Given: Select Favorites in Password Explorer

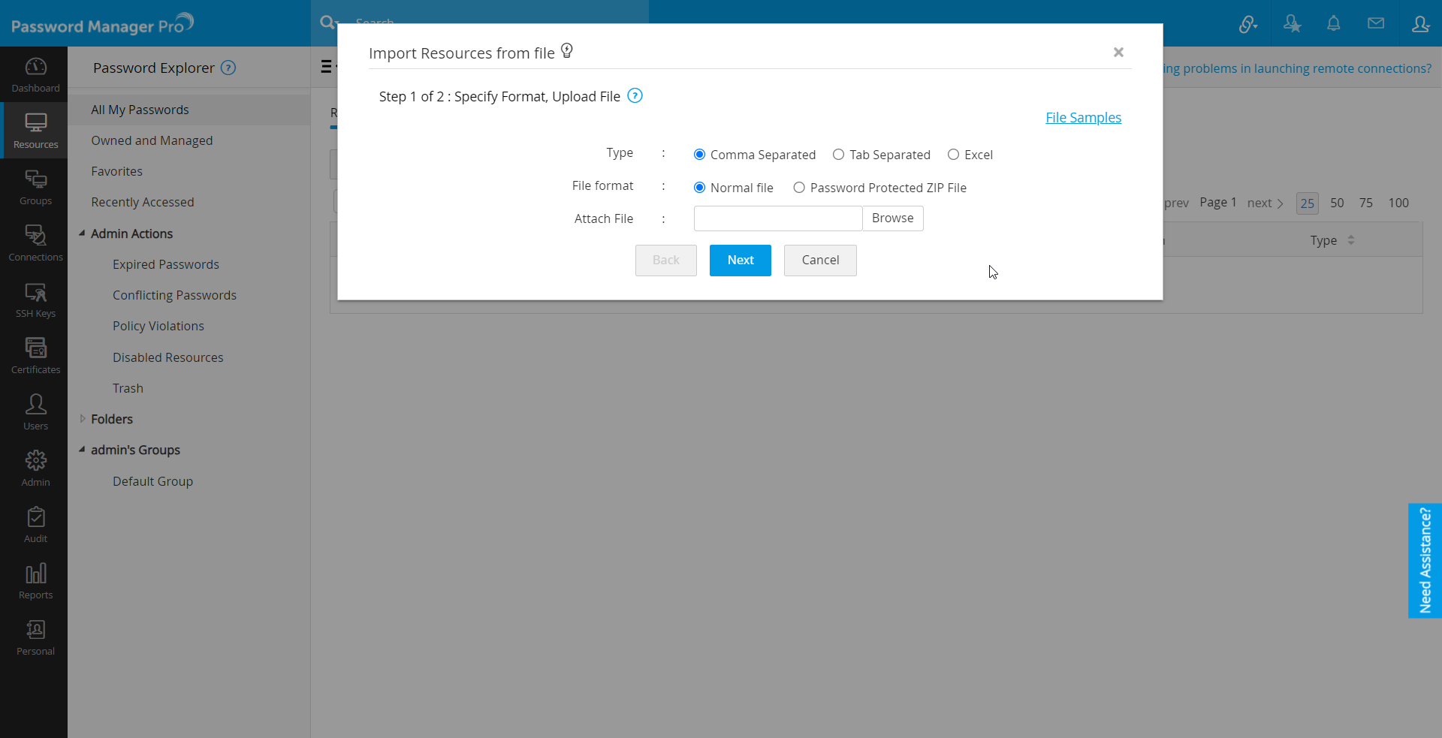Looking at the screenshot, I should pos(116,171).
